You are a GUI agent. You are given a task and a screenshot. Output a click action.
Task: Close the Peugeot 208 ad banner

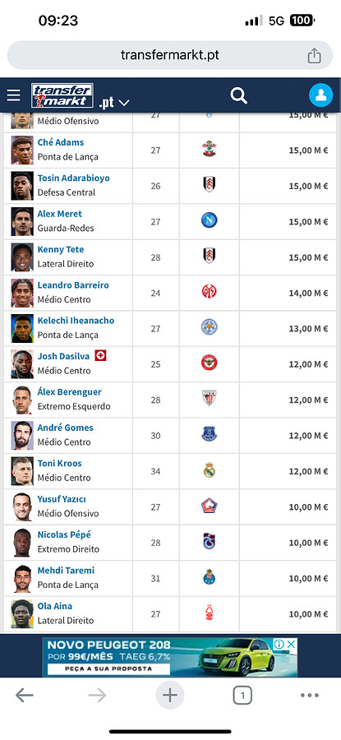(x=292, y=644)
